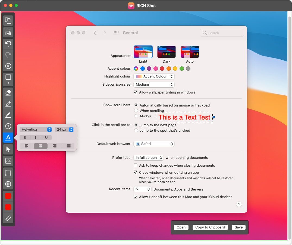The height and width of the screenshot is (245, 292).
Task: Open red colour swatch just below blur tool
Action: 8,196
